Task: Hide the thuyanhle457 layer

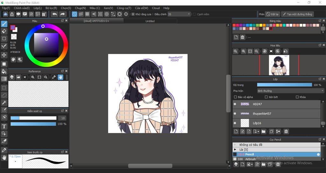Action: (x=235, y=114)
